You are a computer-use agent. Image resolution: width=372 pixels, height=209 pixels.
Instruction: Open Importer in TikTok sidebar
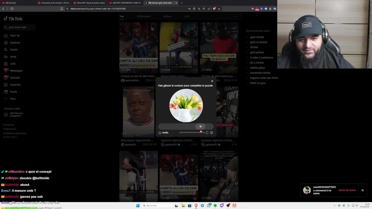(12, 85)
